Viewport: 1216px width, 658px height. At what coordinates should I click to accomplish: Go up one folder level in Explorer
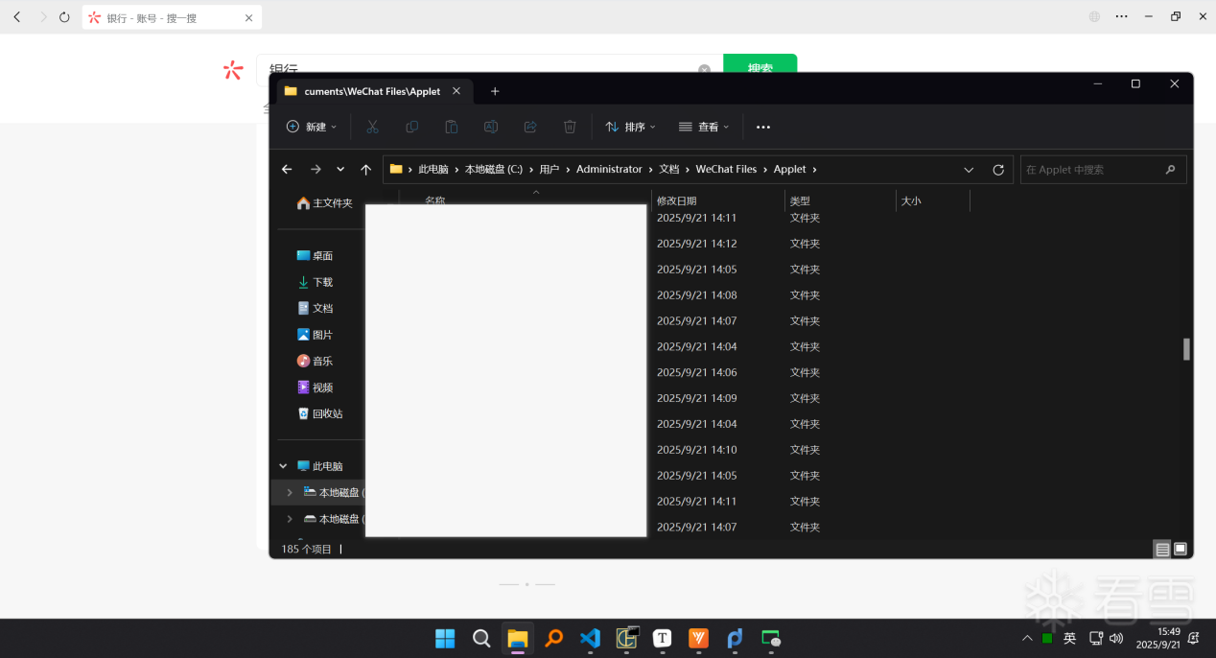[365, 169]
